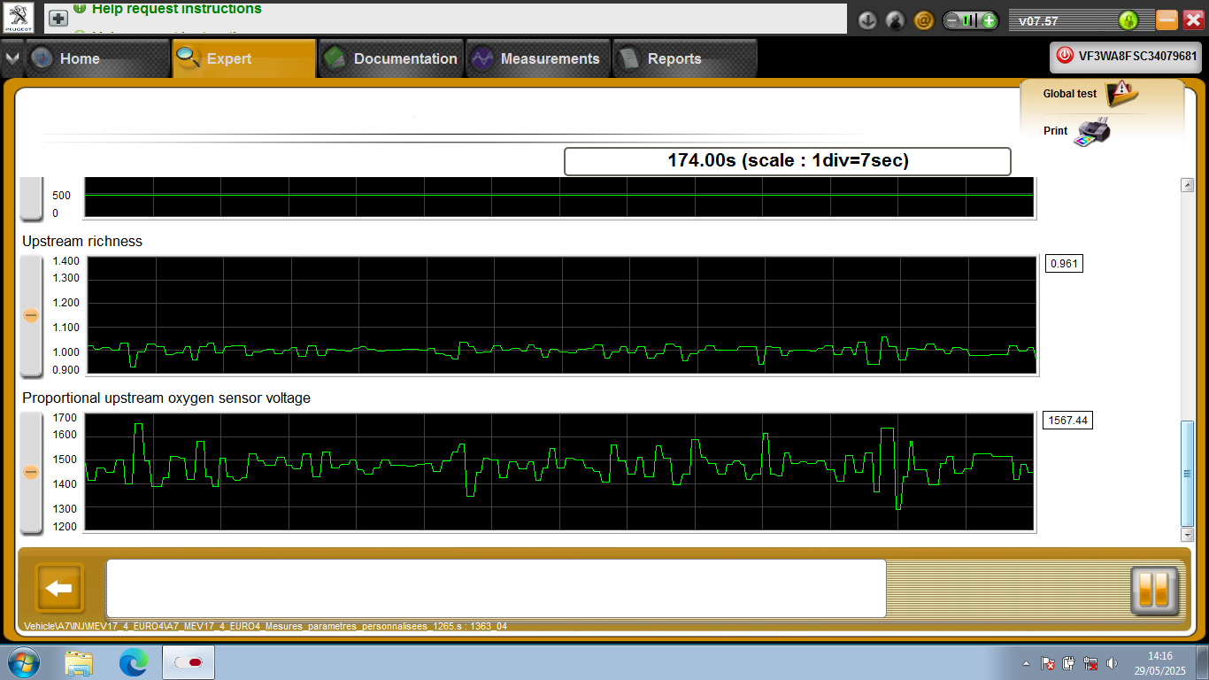The height and width of the screenshot is (680, 1209).
Task: Click the VIN VF3WA8FSC34079681 disconnect button
Action: click(1127, 56)
